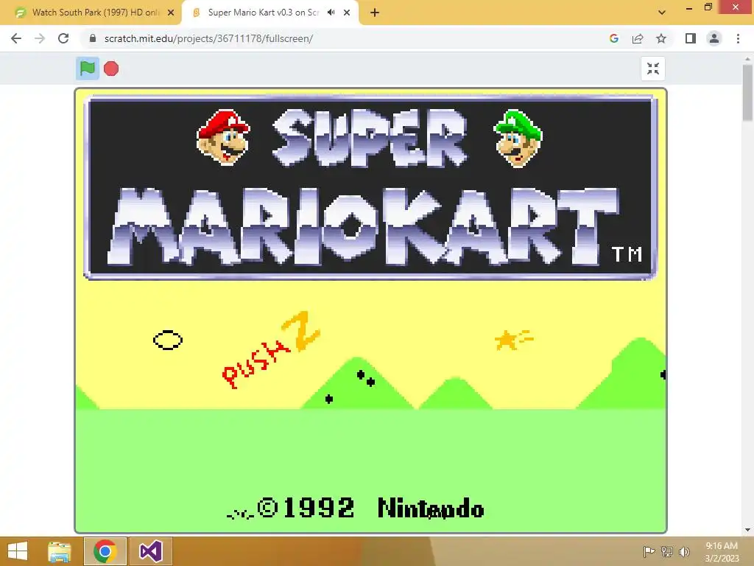Click the red PUSH Z text

click(271, 350)
